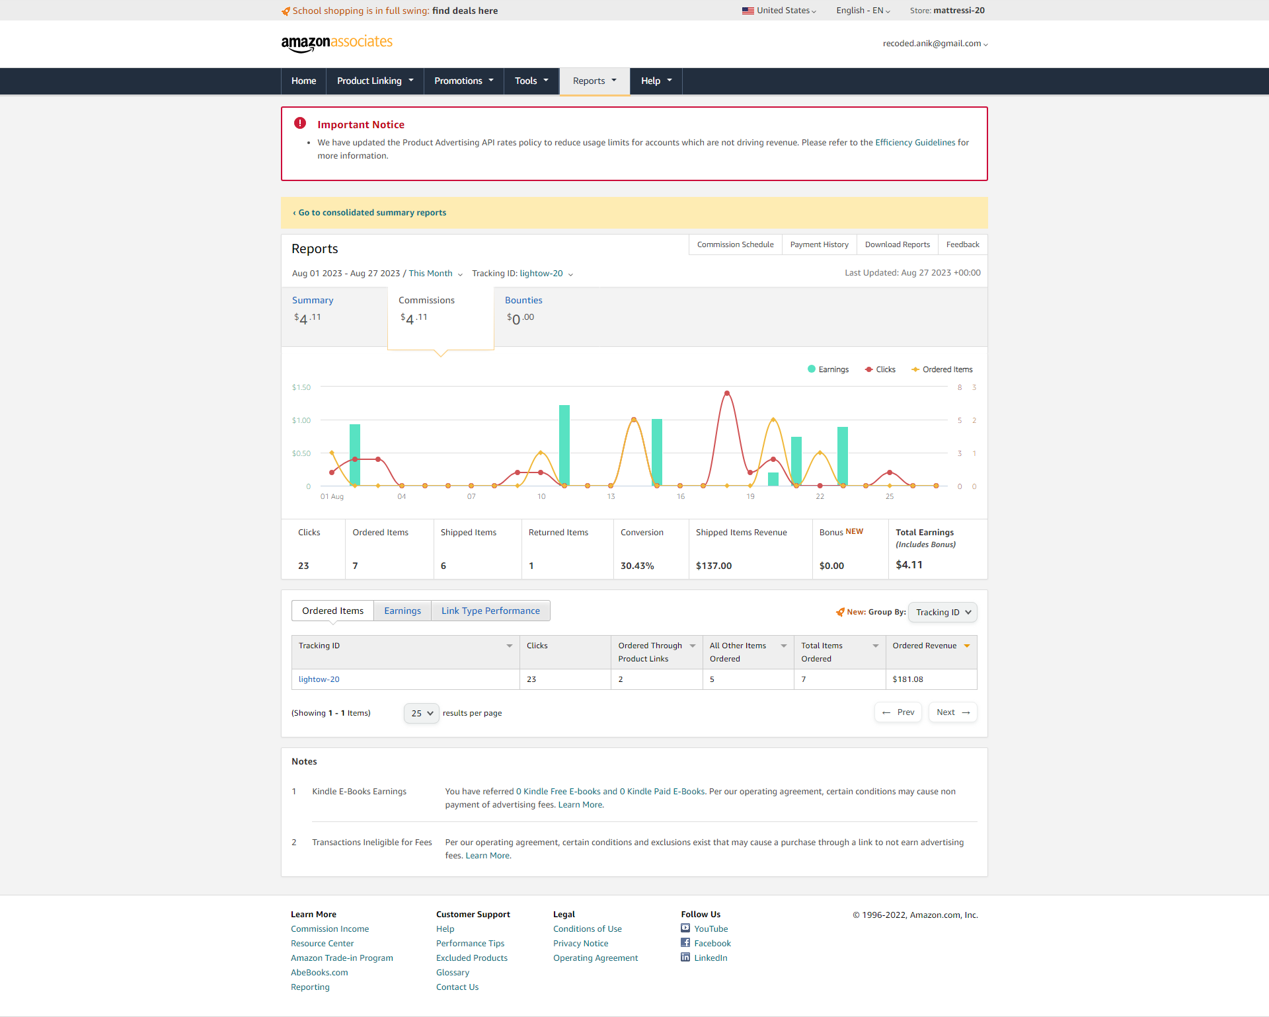The width and height of the screenshot is (1269, 1017).
Task: Select the Earnings table tab
Action: tap(403, 611)
